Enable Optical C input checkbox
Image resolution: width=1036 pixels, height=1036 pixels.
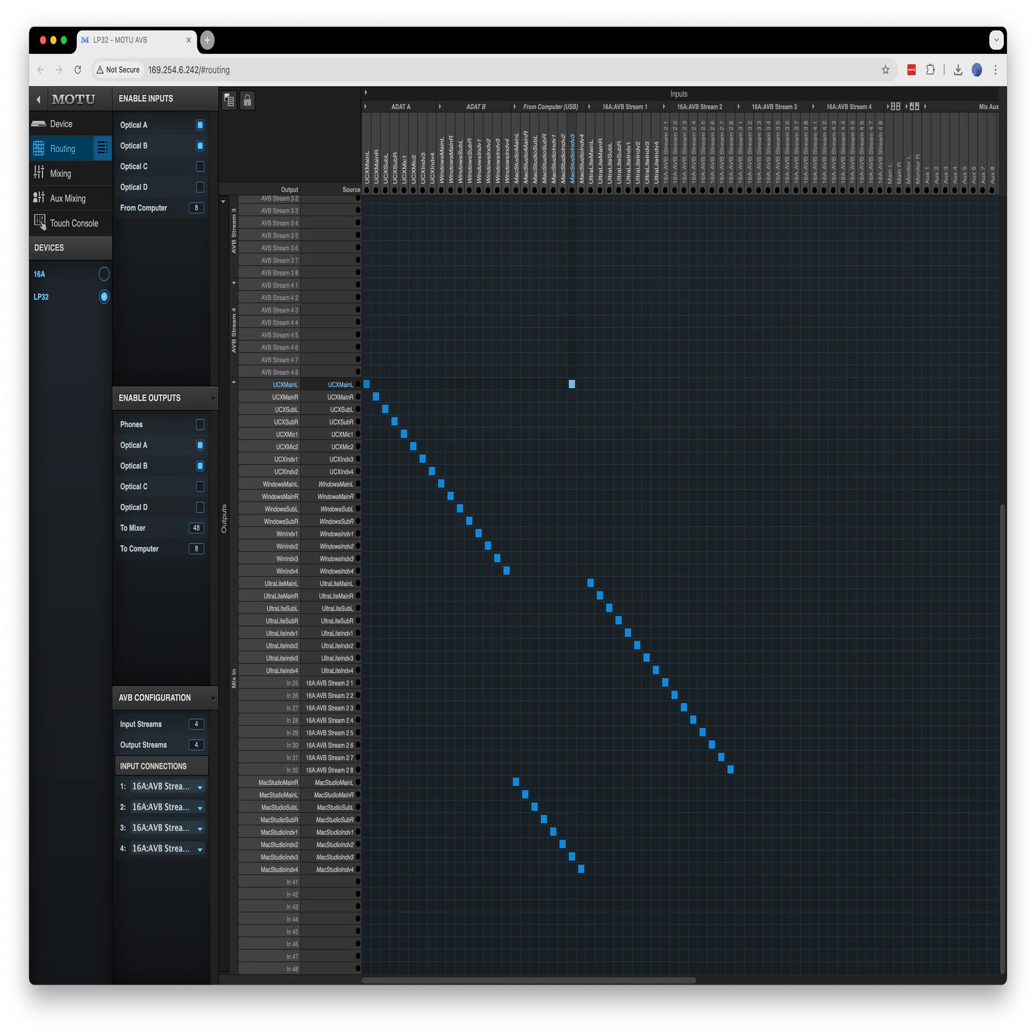coord(200,166)
